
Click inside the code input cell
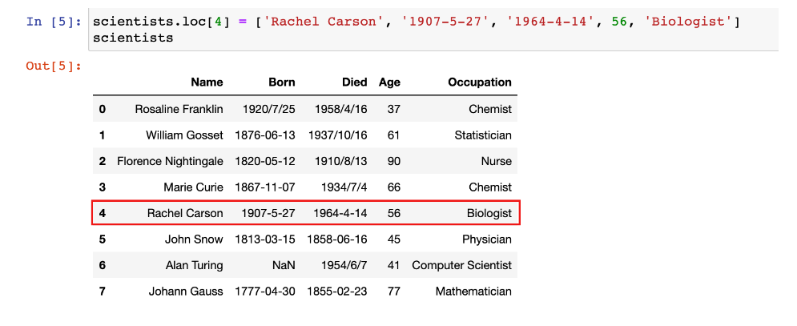[433, 30]
